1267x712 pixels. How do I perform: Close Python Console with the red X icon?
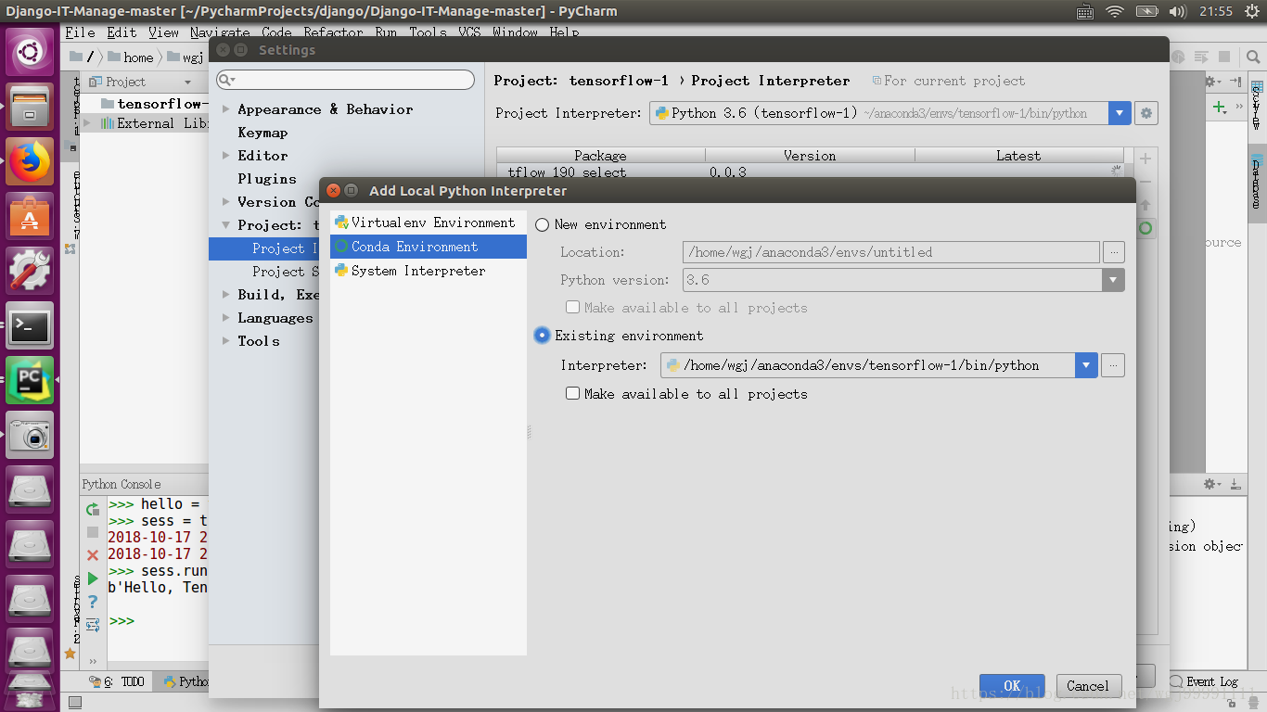pos(93,555)
